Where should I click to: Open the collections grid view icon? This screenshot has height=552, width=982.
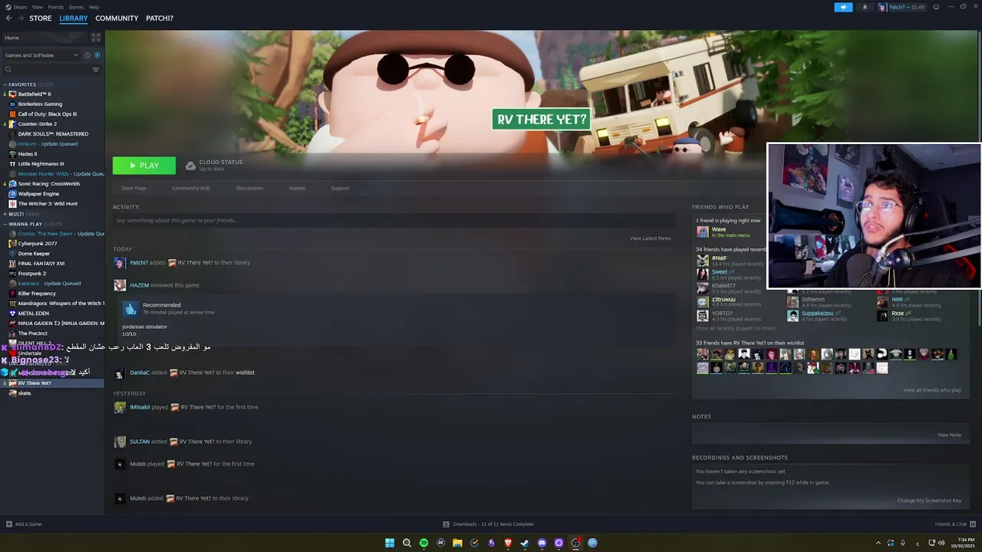click(96, 38)
